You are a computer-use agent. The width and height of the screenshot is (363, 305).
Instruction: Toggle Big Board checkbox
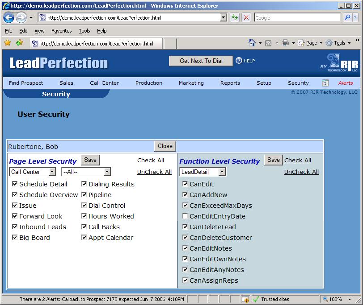(x=15, y=237)
